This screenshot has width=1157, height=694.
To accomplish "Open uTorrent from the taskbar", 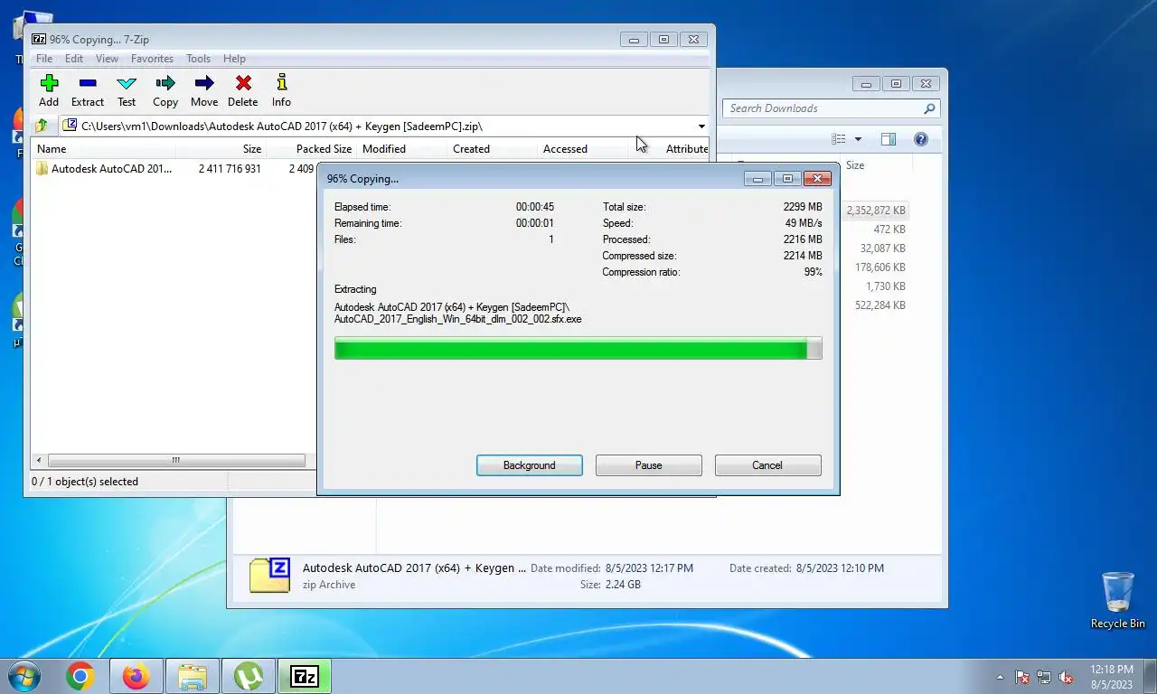I will 249,676.
